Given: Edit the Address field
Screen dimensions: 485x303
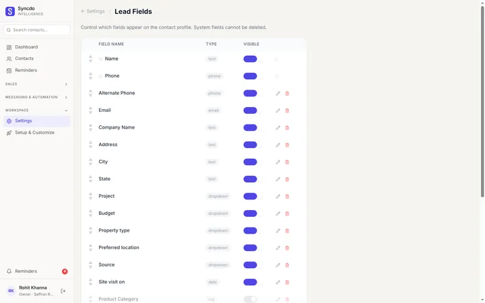Looking at the screenshot, I should 278,145.
